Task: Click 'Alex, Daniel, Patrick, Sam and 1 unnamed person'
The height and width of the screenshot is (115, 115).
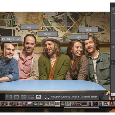Action: tap(74, 97)
